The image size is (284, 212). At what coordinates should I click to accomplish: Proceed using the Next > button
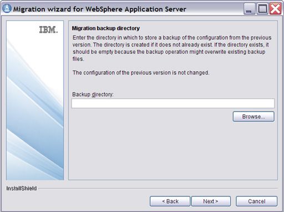coord(211,201)
